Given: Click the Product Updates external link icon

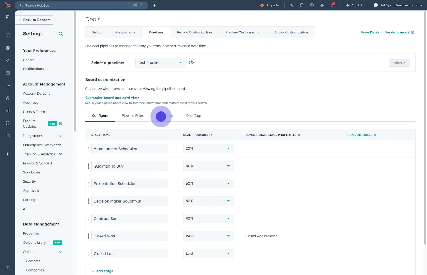Looking at the screenshot, I should tap(61, 123).
